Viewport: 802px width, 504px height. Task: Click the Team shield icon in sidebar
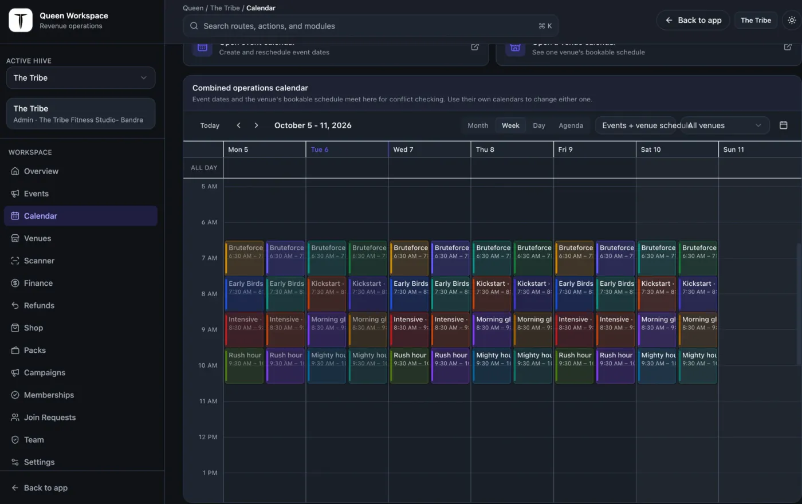15,440
